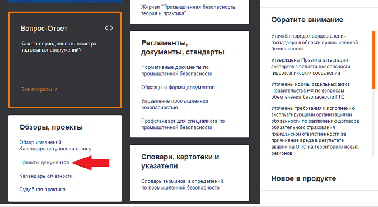The image size is (378, 207).
Task: Open the Вопрос-Ответ heading
Action: 44,29
